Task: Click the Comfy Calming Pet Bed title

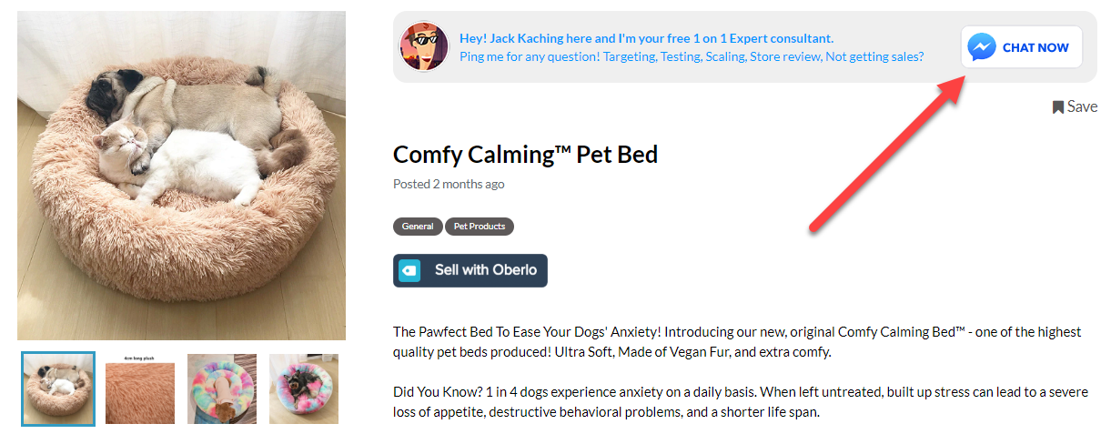Action: click(525, 155)
